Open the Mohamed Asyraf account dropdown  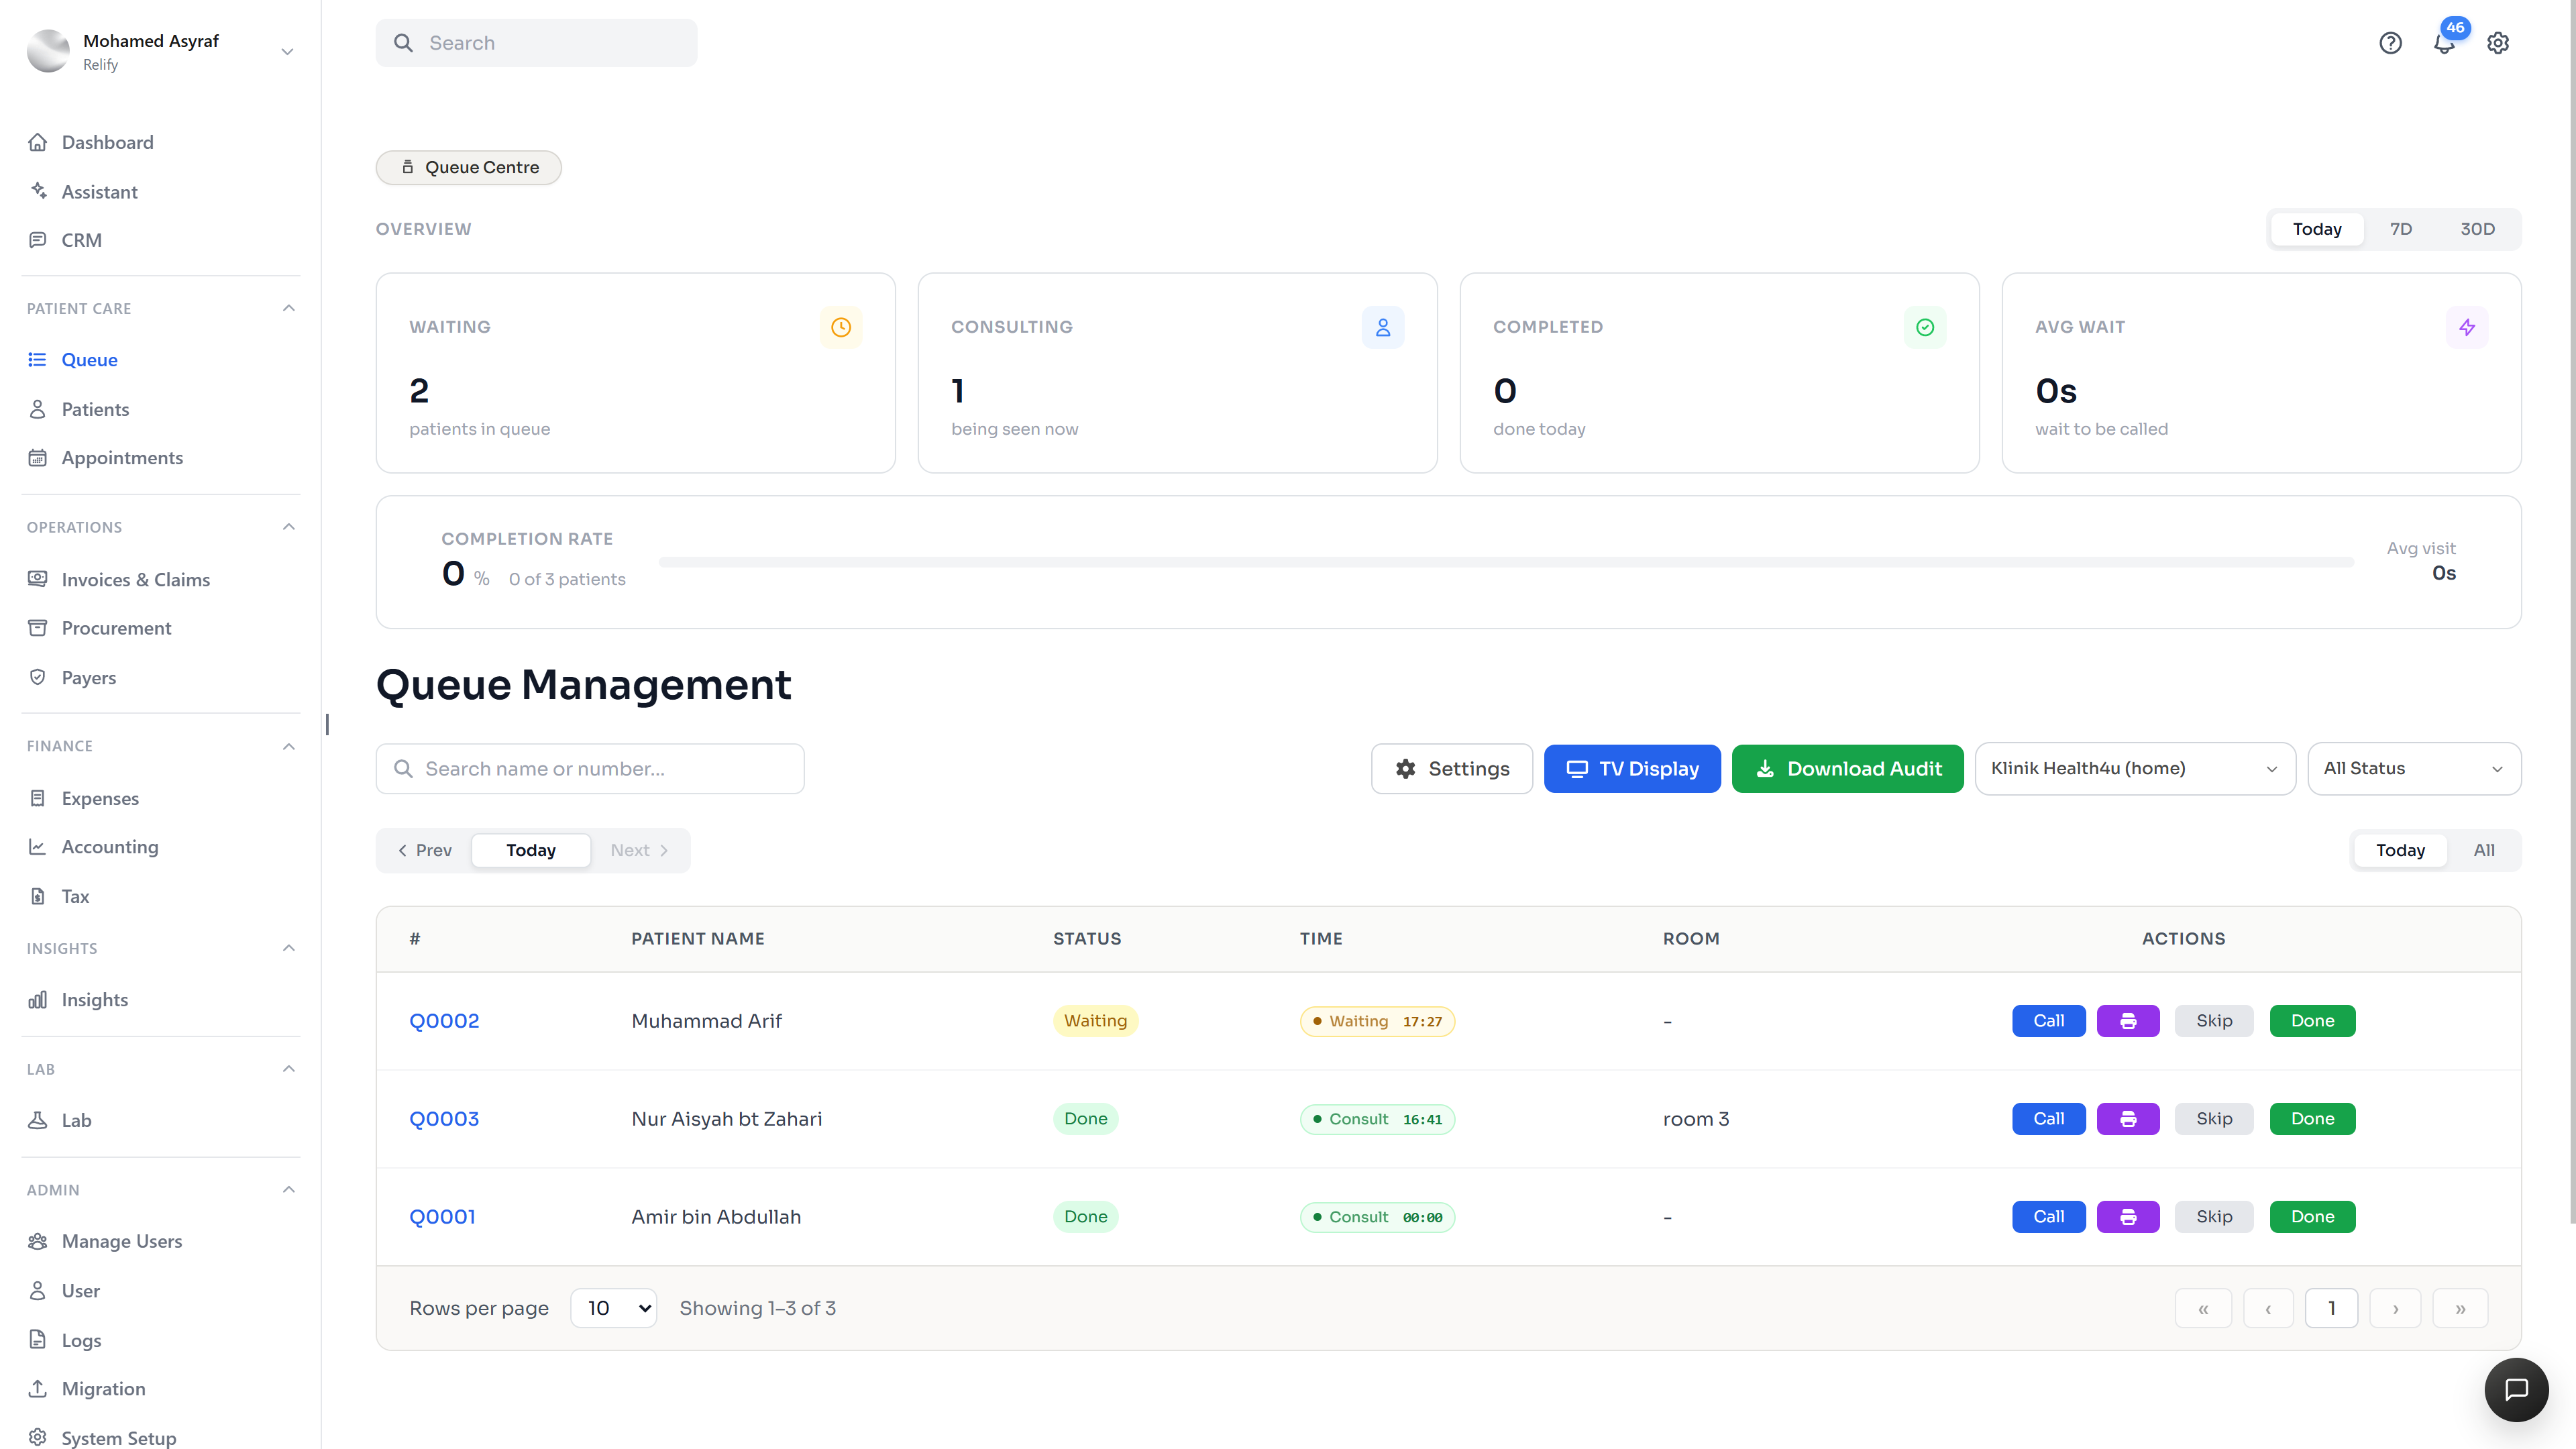160,51
